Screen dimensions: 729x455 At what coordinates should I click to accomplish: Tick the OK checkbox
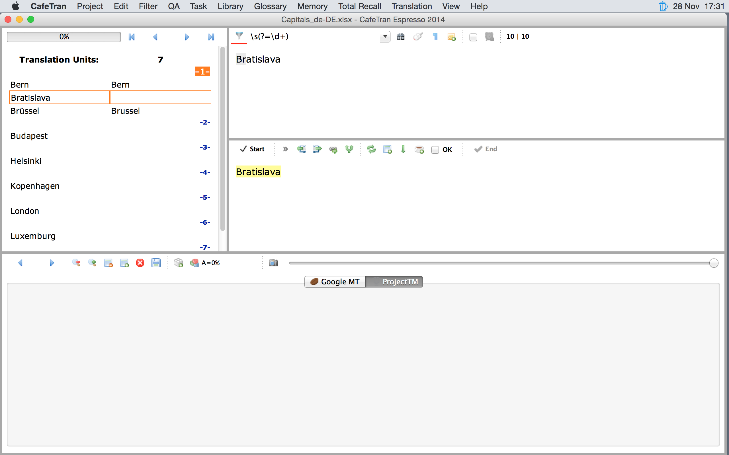click(435, 150)
